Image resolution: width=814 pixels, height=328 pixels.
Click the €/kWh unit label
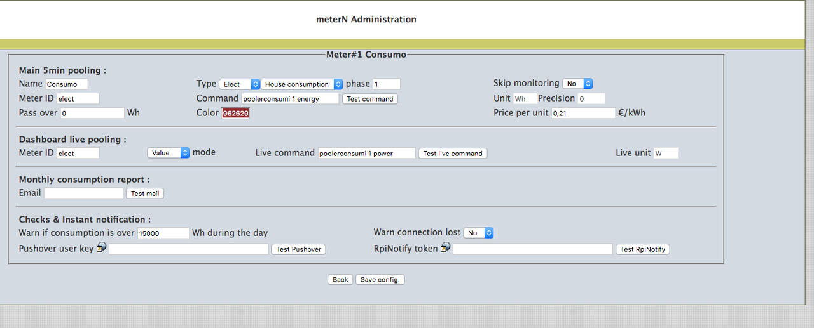click(632, 113)
